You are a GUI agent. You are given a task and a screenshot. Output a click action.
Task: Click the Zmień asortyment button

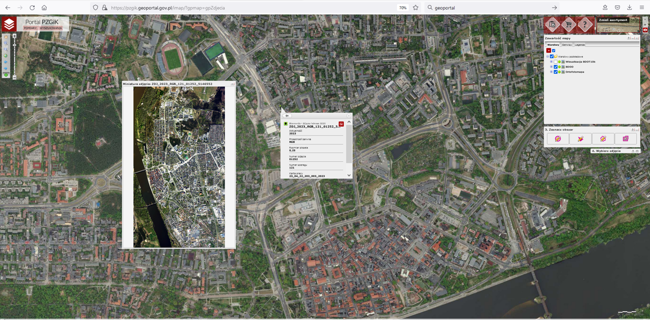pyautogui.click(x=613, y=20)
